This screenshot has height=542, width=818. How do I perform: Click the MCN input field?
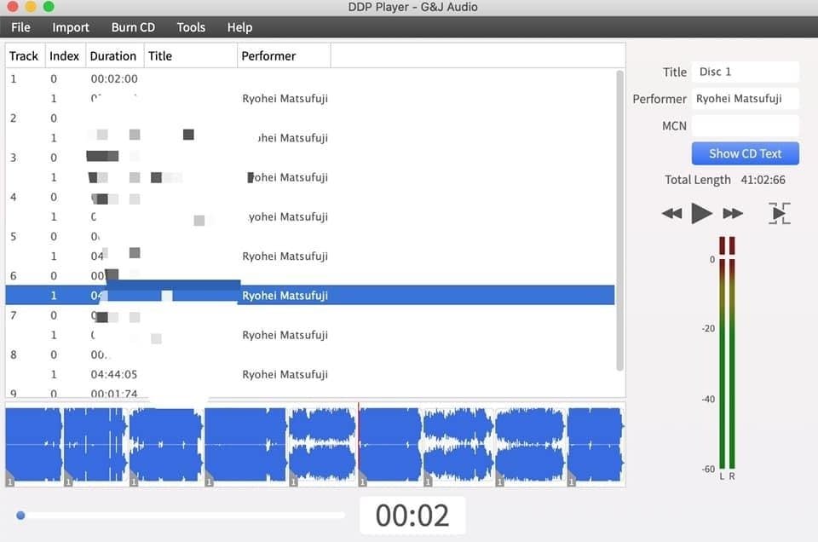tap(745, 125)
